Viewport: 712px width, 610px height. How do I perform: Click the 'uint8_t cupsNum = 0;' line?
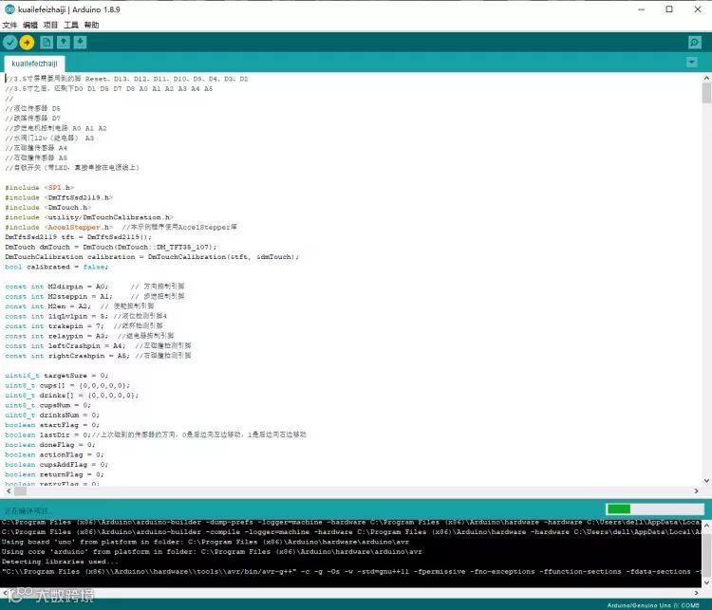47,405
